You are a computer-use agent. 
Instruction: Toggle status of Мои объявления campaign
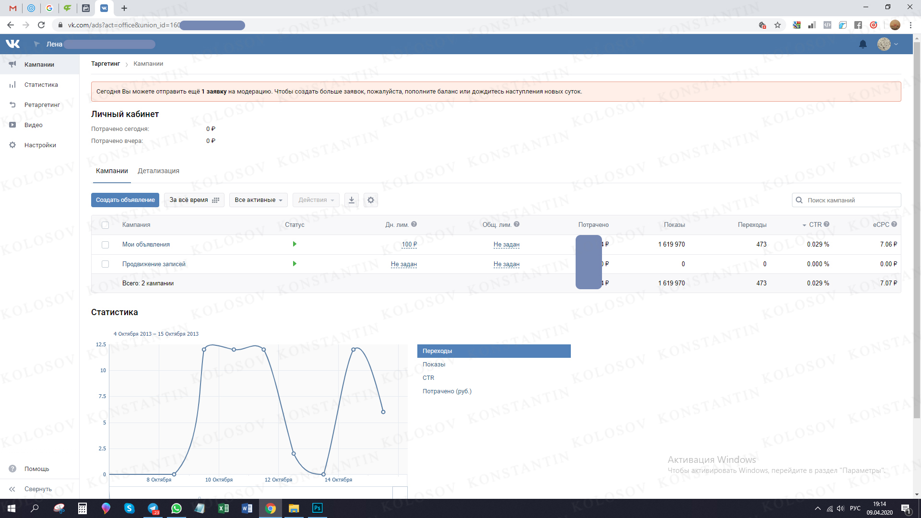coord(295,244)
